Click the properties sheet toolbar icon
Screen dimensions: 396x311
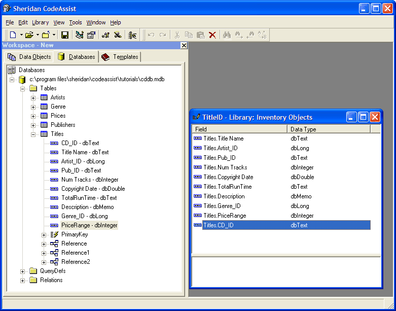(x=91, y=35)
